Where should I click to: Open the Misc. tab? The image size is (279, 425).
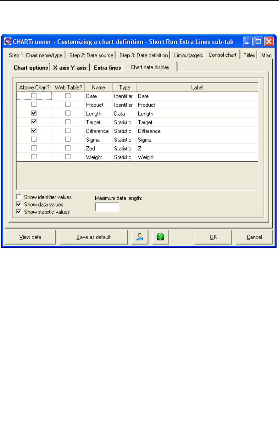pos(266,55)
